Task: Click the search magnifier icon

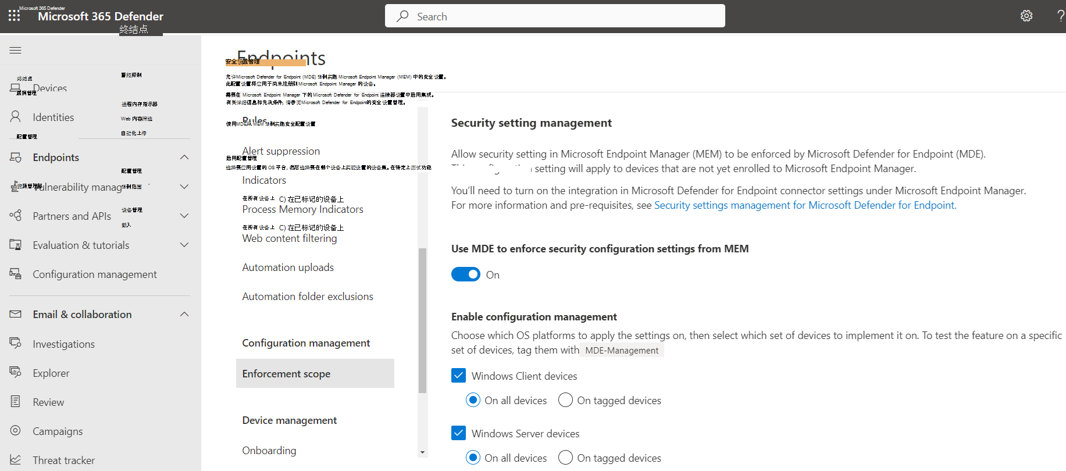Action: tap(402, 16)
